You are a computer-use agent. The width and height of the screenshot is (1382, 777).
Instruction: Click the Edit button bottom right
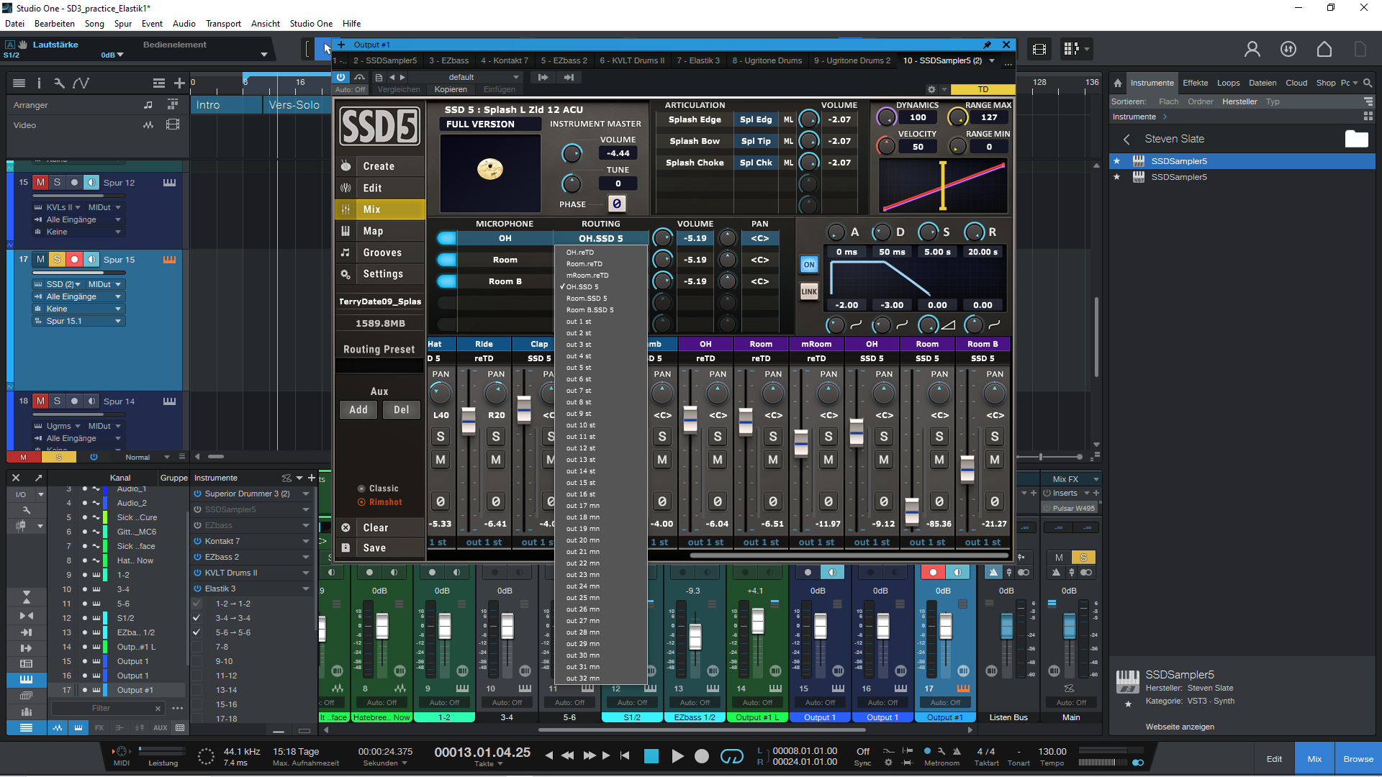click(x=1274, y=759)
